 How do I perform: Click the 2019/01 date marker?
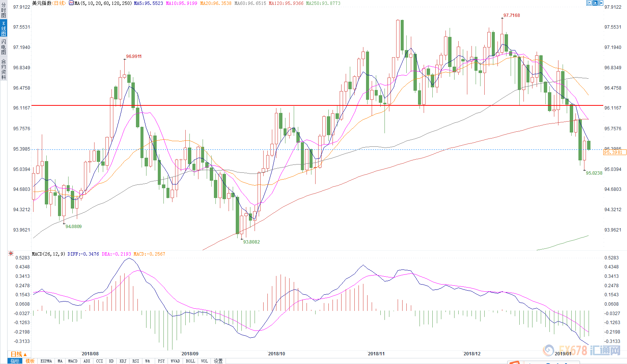[563, 354]
